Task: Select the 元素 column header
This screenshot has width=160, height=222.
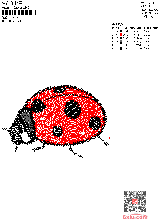Action: tap(156, 28)
